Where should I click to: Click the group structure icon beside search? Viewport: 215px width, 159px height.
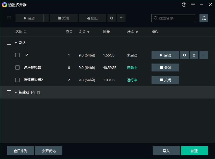tap(204, 18)
